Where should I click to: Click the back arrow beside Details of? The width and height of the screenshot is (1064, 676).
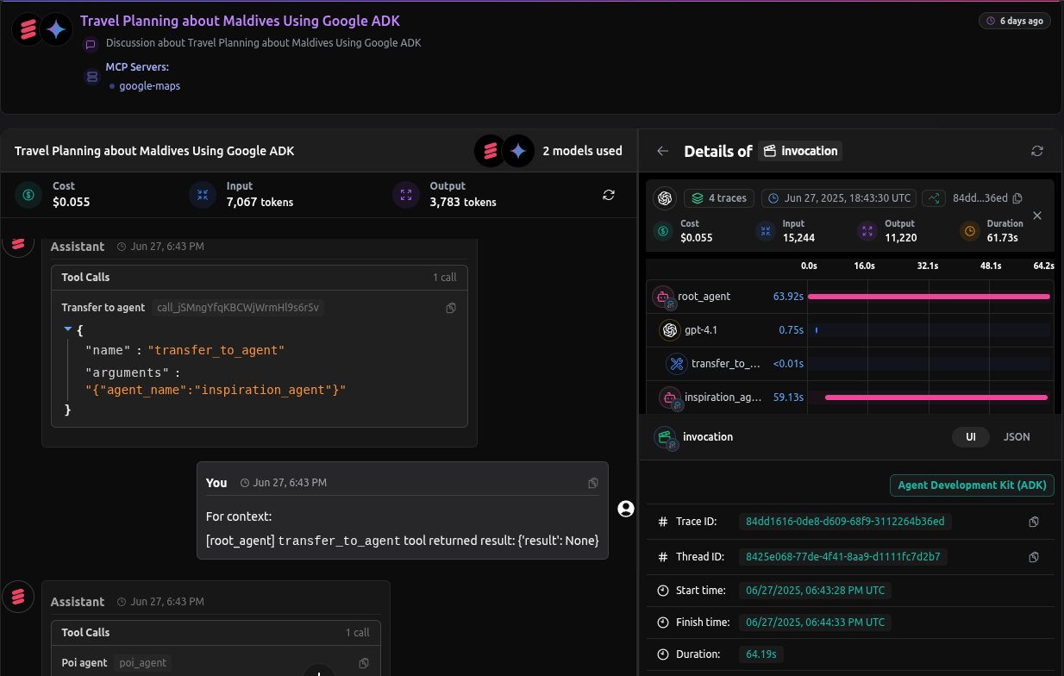(x=662, y=151)
